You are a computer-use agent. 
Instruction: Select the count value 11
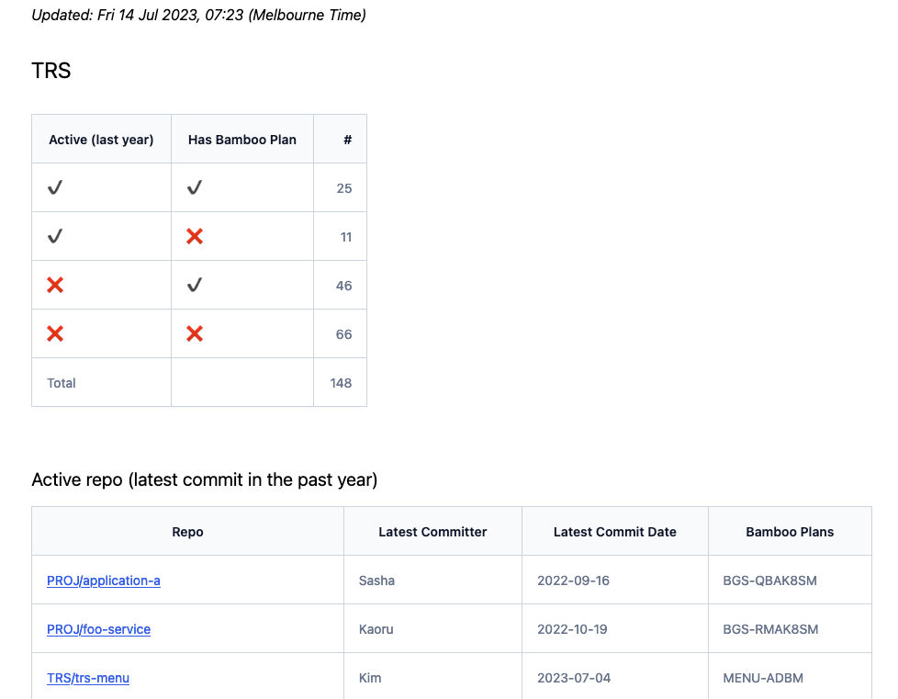click(346, 237)
